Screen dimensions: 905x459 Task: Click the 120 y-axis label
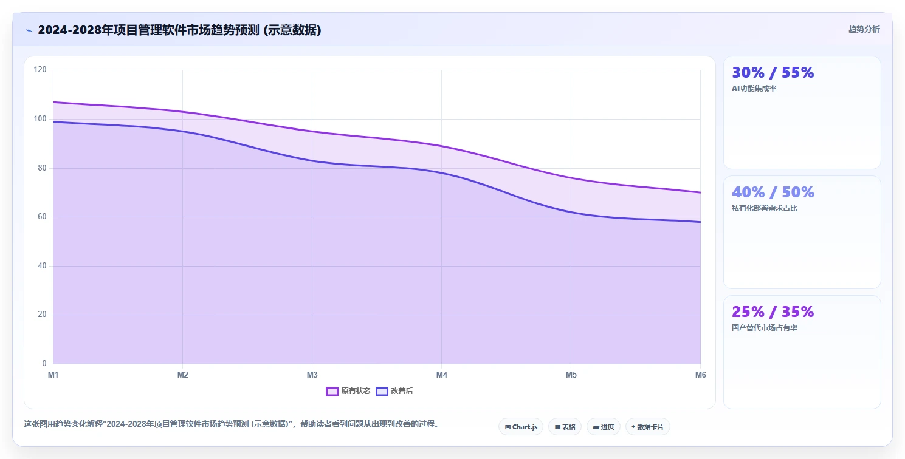click(40, 70)
